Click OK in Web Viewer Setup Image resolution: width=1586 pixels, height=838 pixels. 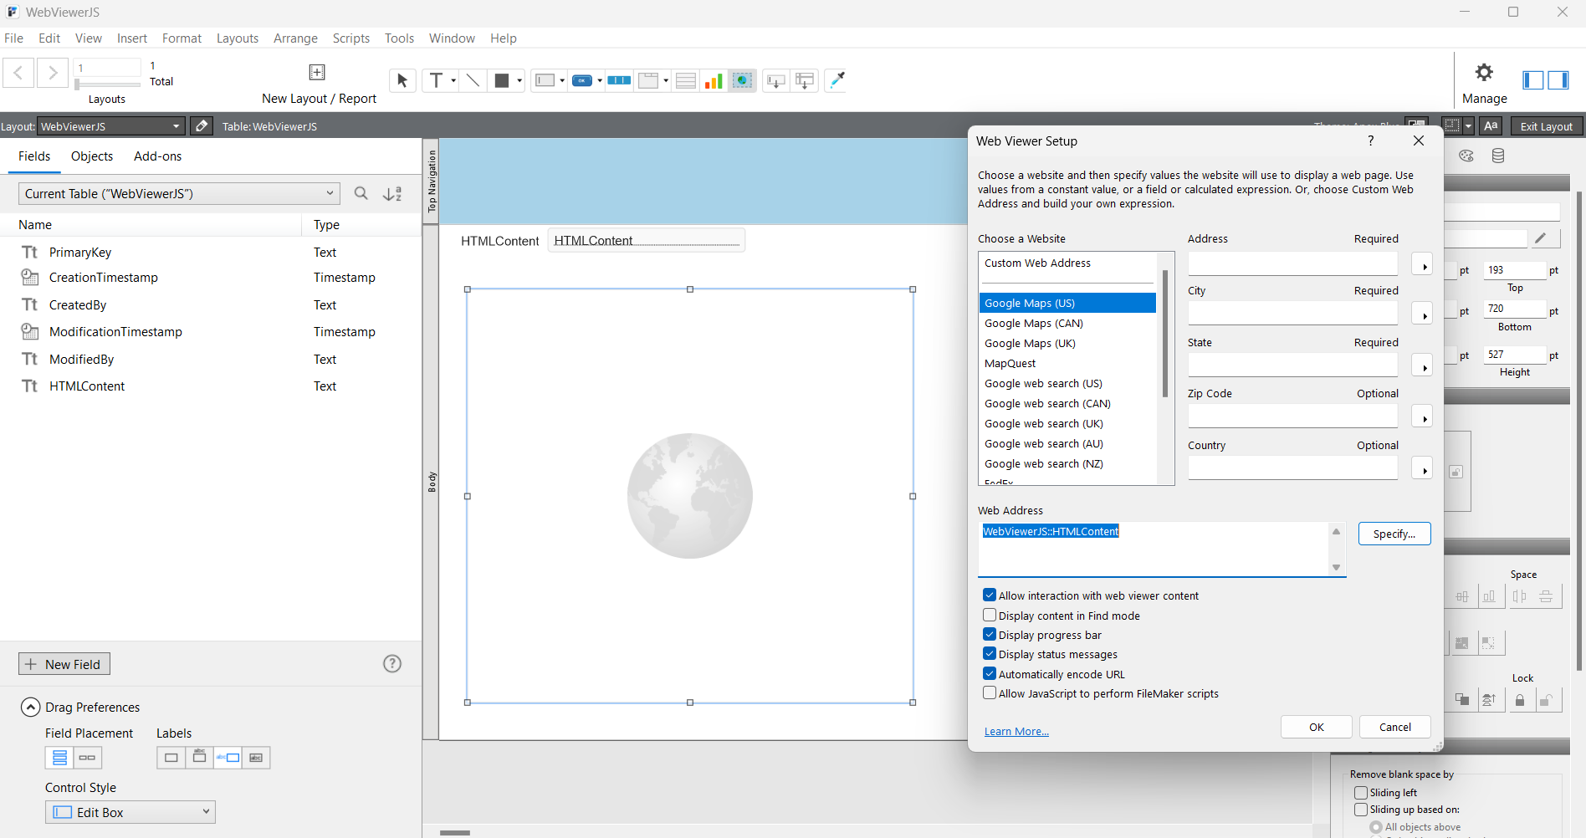pyautogui.click(x=1316, y=727)
